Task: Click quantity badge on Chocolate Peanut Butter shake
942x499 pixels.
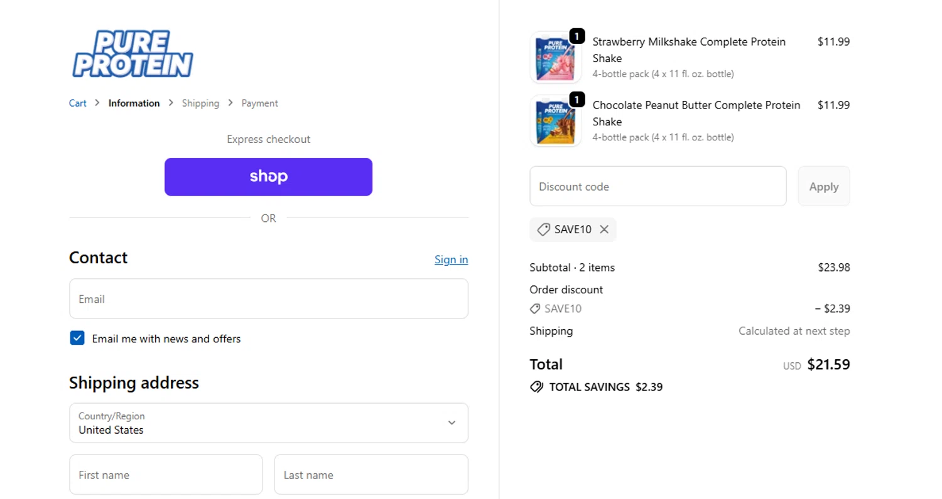Action: coord(577,100)
